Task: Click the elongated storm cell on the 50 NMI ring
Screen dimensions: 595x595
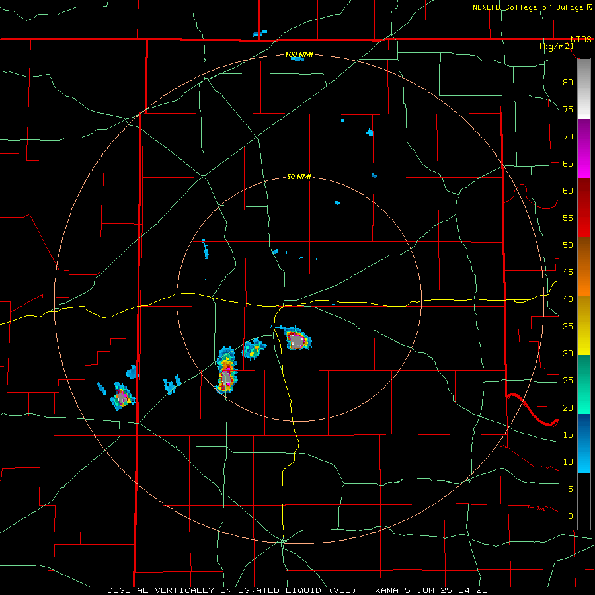Action: coord(227,372)
